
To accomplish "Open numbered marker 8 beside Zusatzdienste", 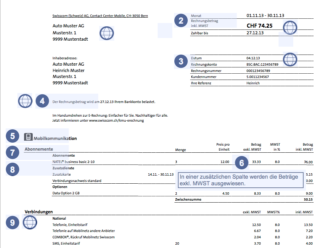I will [12, 169].
